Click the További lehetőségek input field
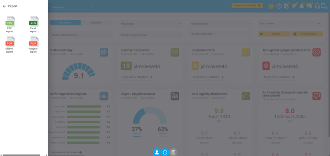330x156 pixels. (220, 34)
